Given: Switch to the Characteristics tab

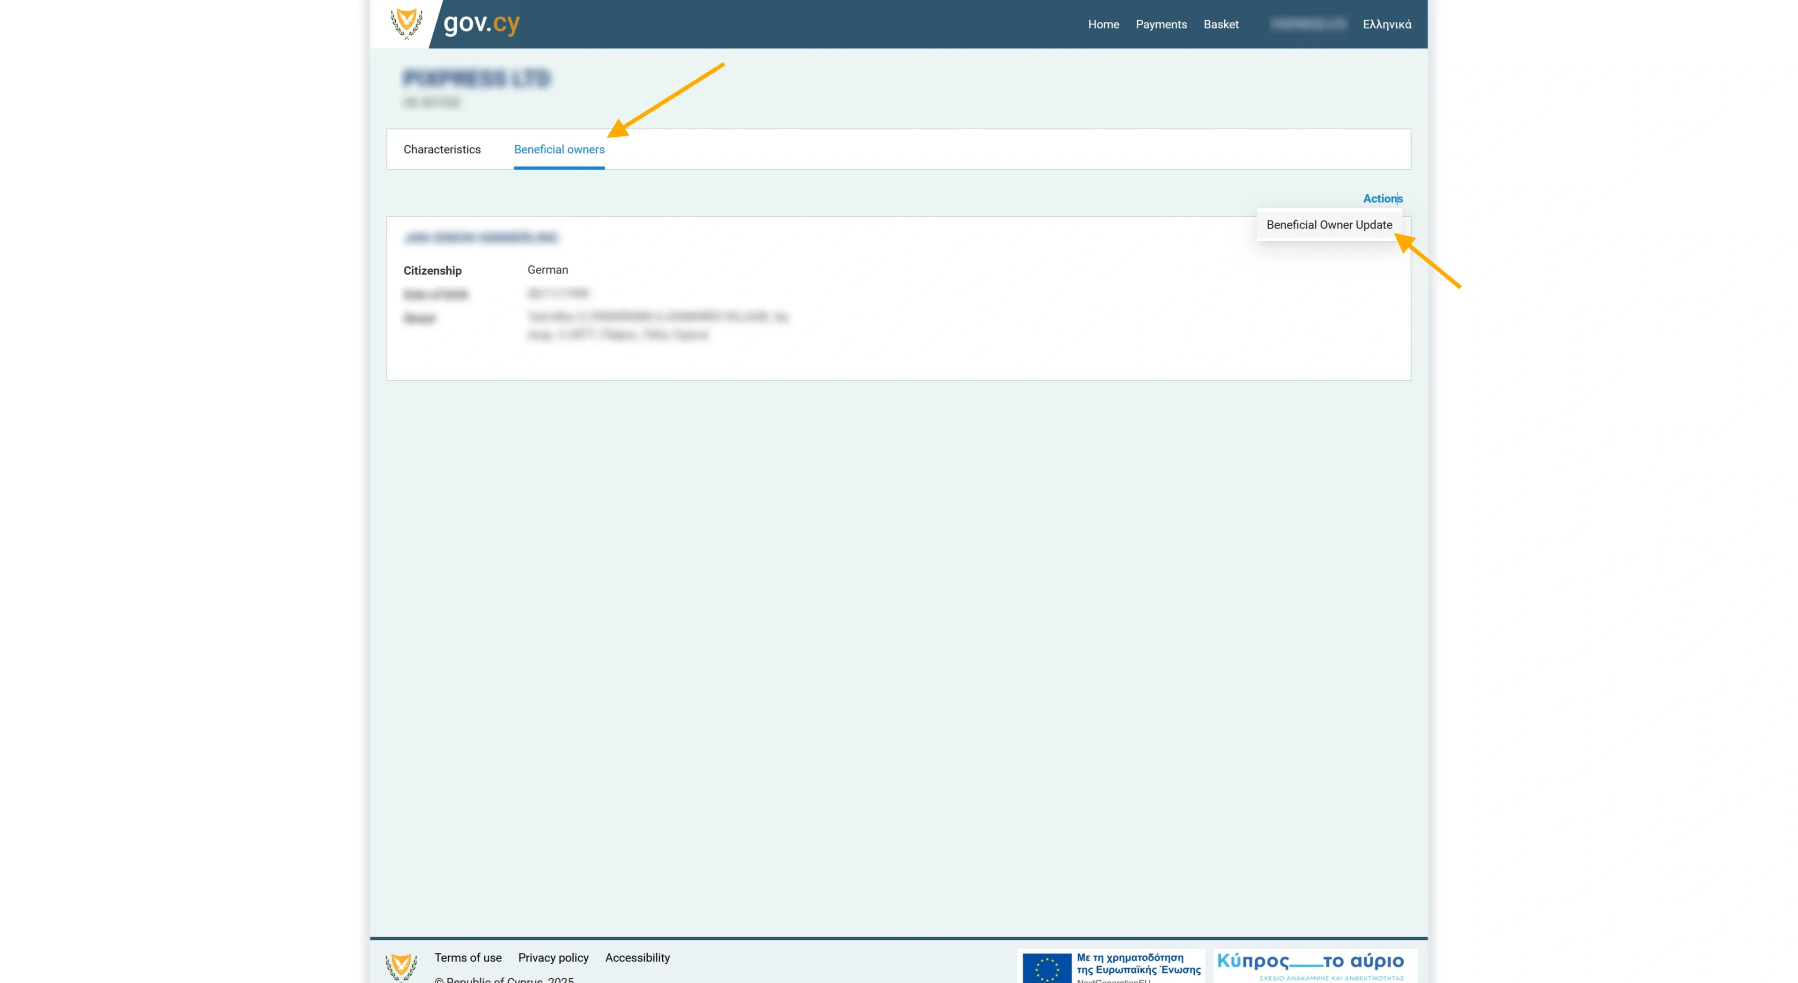Looking at the screenshot, I should pyautogui.click(x=442, y=149).
